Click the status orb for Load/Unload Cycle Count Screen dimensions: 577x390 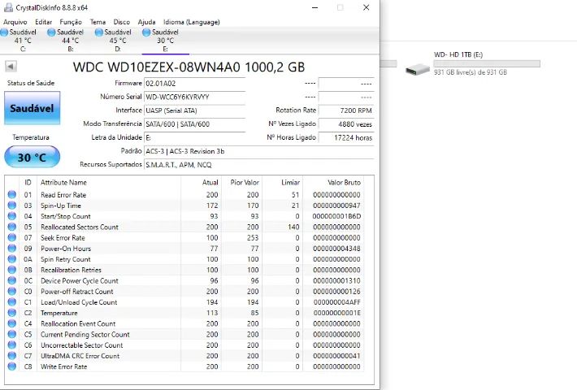click(x=11, y=301)
